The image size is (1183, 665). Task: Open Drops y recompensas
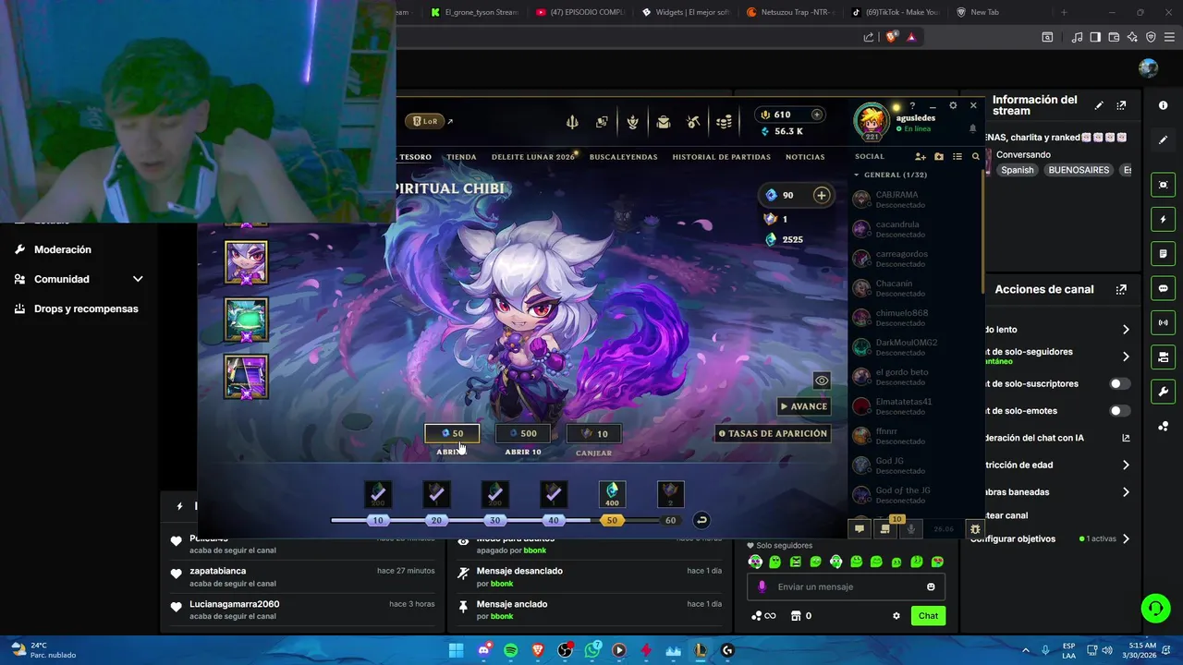coord(86,308)
